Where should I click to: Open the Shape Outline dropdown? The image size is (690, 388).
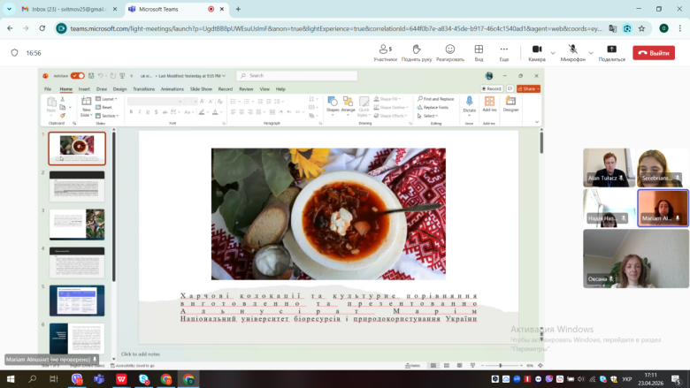tap(391, 107)
